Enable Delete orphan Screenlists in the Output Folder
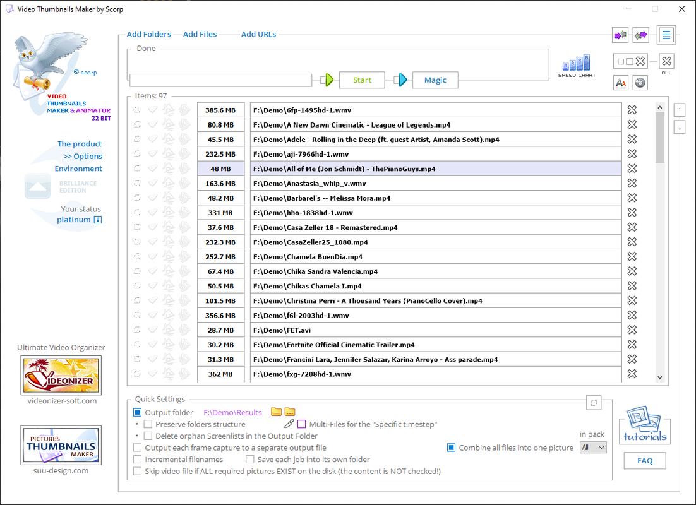 coord(148,436)
